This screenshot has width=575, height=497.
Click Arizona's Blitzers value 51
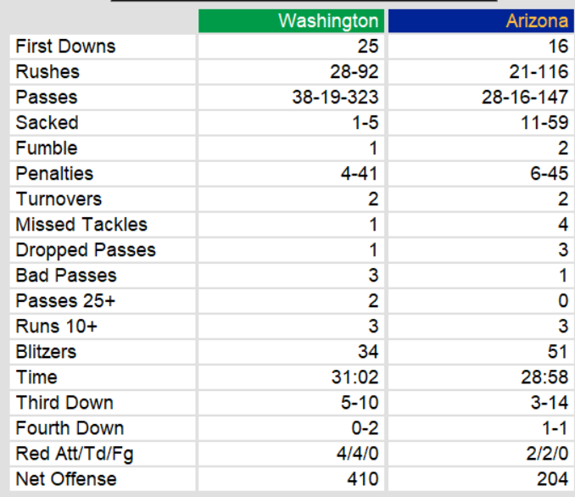[558, 352]
